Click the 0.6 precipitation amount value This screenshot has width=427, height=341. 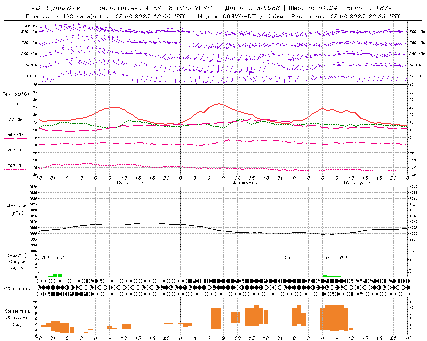click(x=330, y=258)
